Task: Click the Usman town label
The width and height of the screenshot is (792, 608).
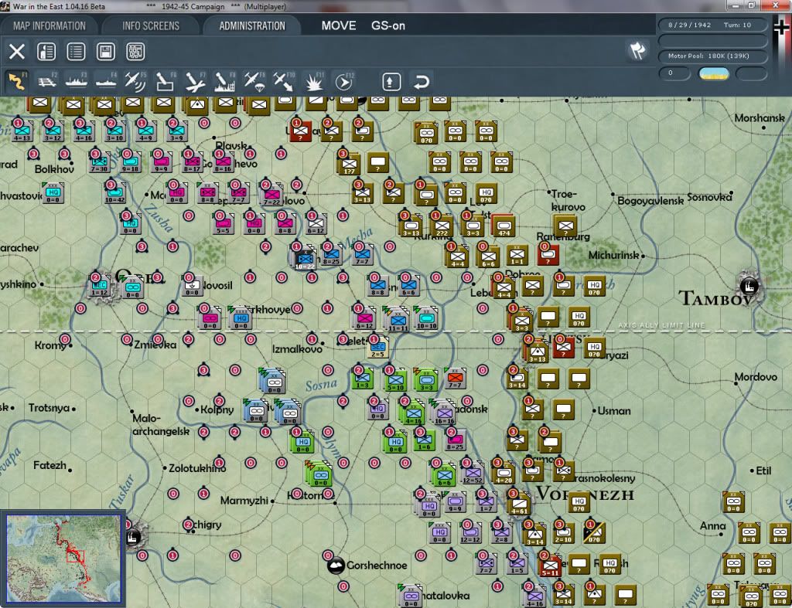Action: click(613, 411)
